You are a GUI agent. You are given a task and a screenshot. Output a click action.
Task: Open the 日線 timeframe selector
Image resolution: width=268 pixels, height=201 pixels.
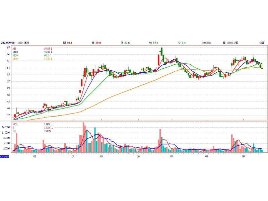click(262, 43)
